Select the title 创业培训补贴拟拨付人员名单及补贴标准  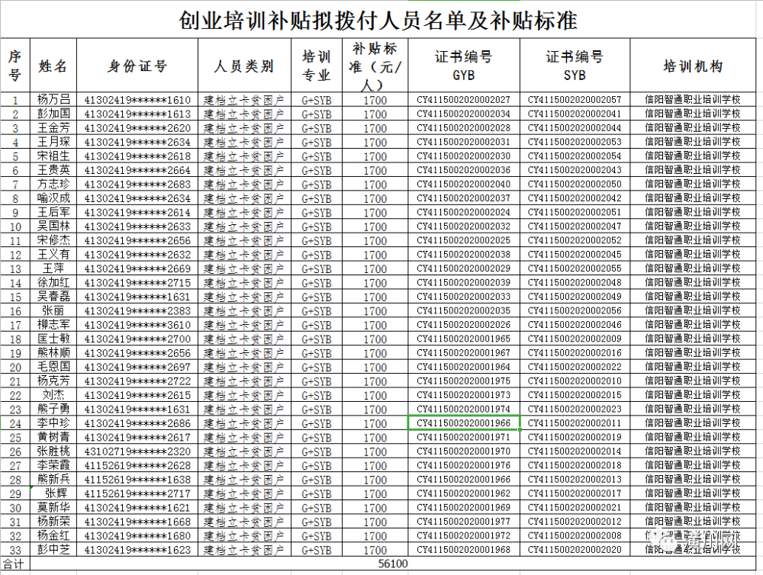(x=378, y=21)
